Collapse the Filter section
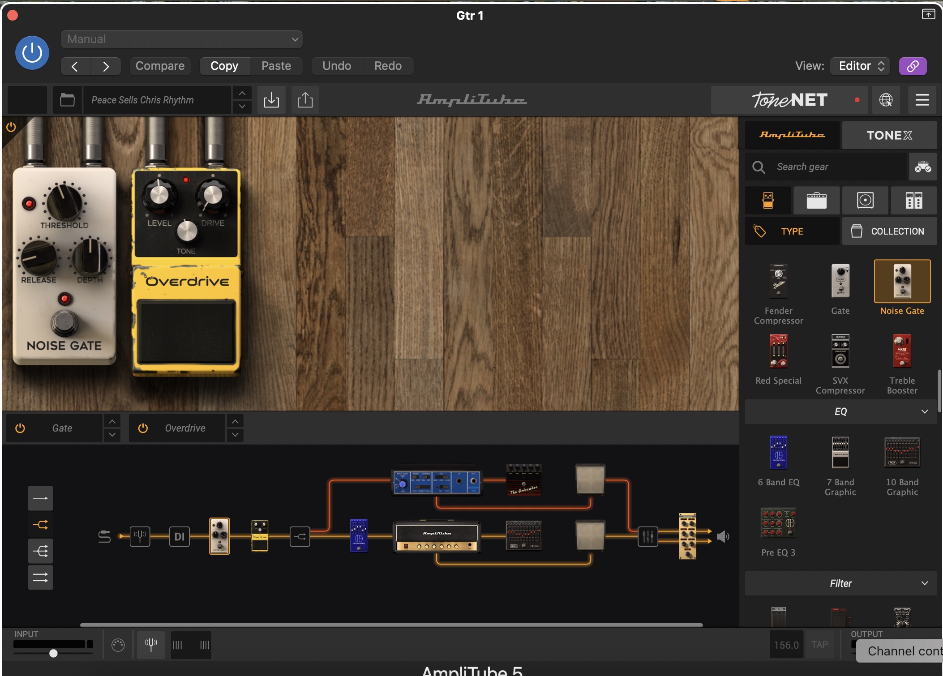This screenshot has height=676, width=943. point(840,583)
